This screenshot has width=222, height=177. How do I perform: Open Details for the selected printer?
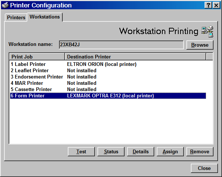point(140,152)
